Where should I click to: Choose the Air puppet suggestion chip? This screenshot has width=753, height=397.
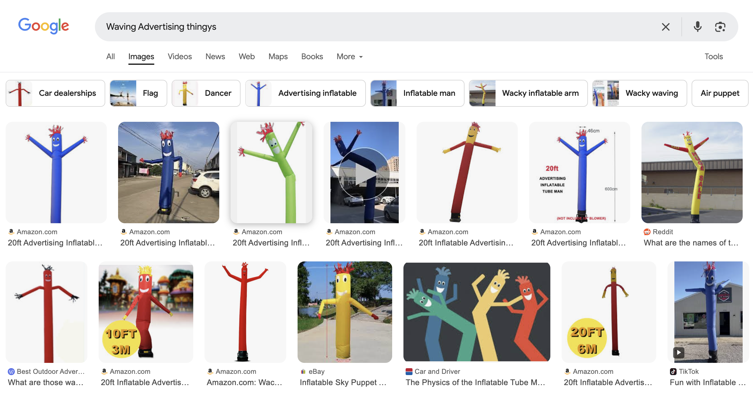click(x=719, y=93)
